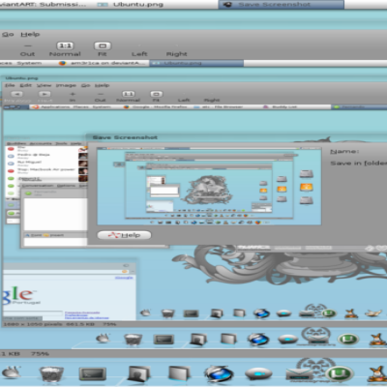The width and height of the screenshot is (387, 387).
Task: Click the screenshot preview thumbnail in Save Screenshot
Action: pos(209,186)
